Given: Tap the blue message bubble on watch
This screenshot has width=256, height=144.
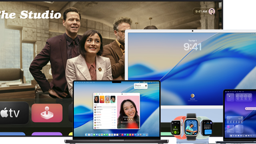Looking at the screenshot, I should tap(208, 132).
